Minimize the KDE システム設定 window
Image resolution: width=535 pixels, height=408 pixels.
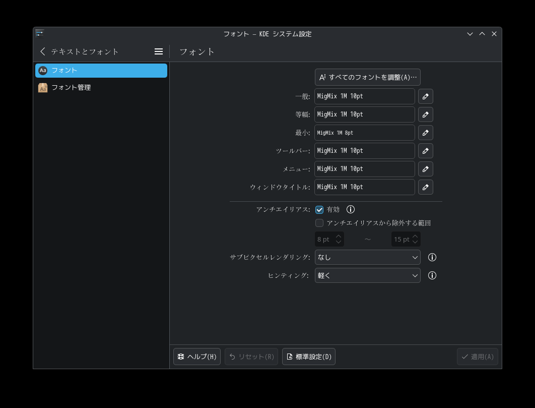point(470,34)
